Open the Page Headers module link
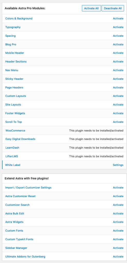The width and height of the screenshot is (127, 263). pyautogui.click(x=14, y=88)
